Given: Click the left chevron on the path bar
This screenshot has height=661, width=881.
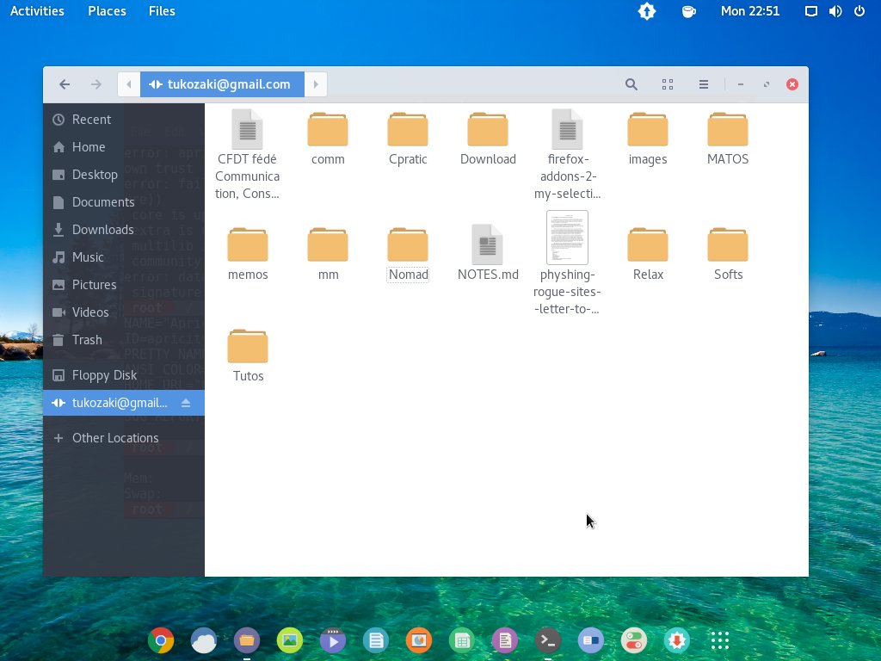Looking at the screenshot, I should coord(128,84).
